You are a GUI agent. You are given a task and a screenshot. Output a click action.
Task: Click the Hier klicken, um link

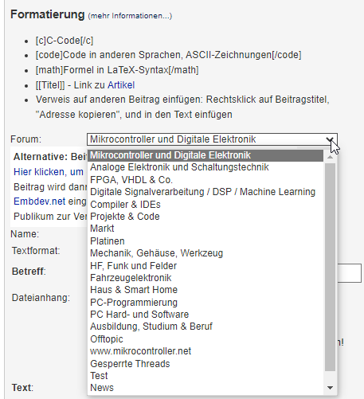click(x=49, y=172)
